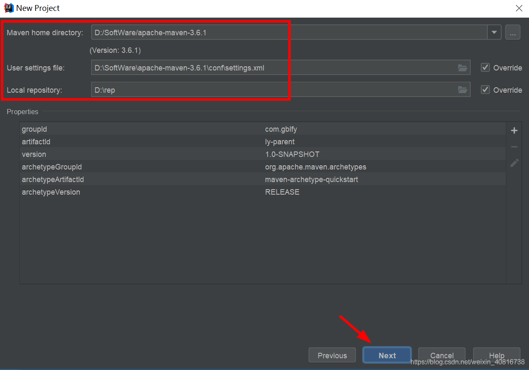Select the archetypeGroupId property name

[52, 167]
